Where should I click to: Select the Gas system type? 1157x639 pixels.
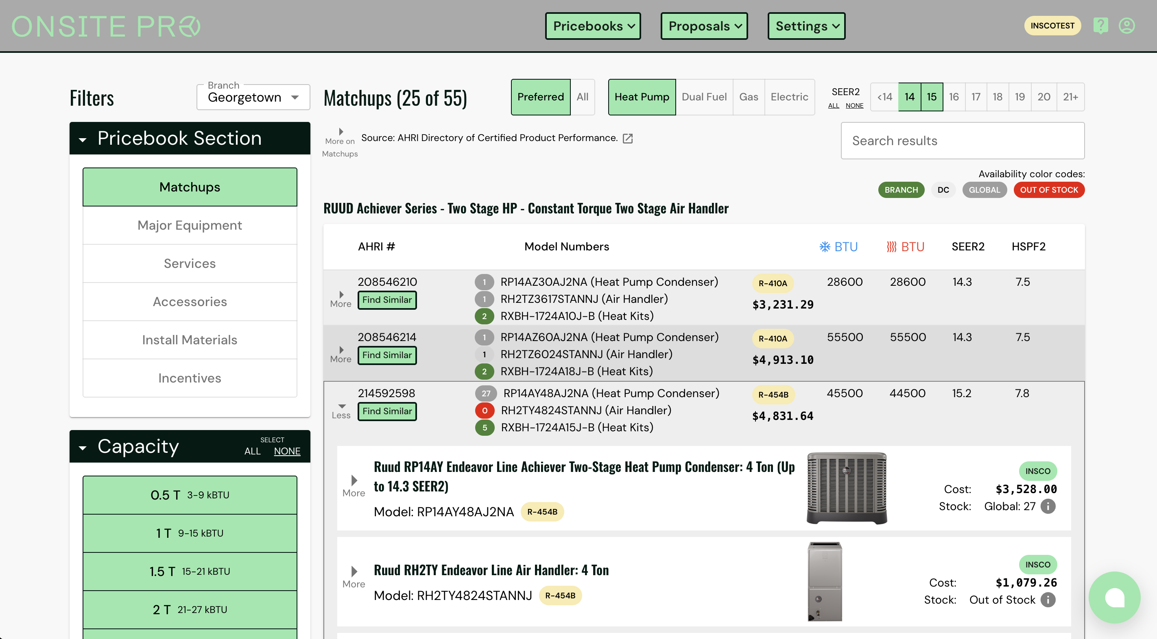pos(749,97)
